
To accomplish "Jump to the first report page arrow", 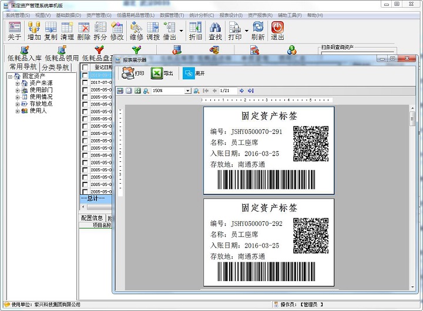I will tap(206, 91).
